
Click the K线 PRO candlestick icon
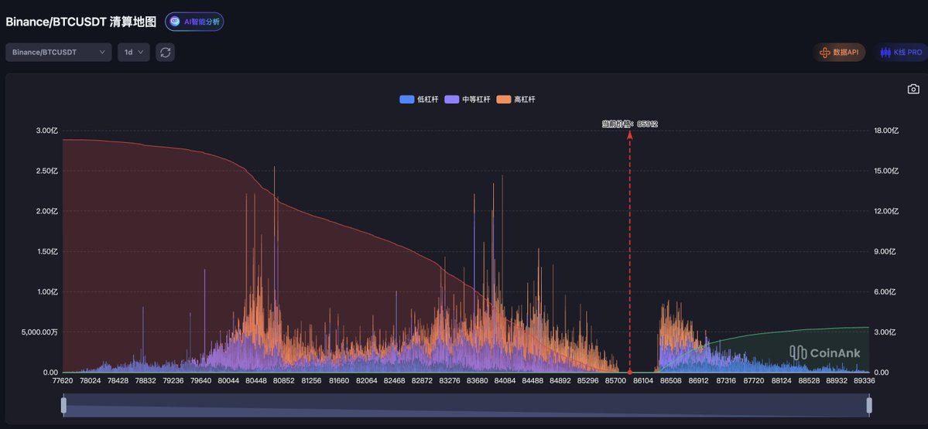885,53
